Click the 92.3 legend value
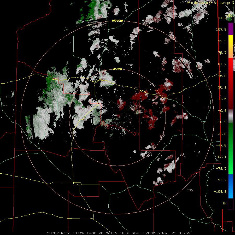Viewport: 235px width, 235px height. tap(222, 41)
